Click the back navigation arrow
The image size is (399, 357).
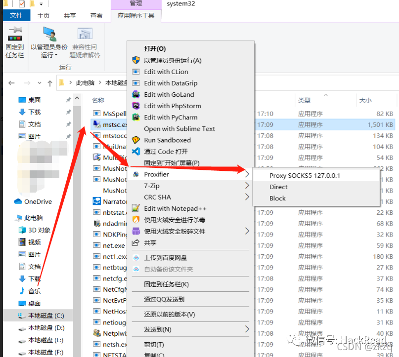click(11, 83)
